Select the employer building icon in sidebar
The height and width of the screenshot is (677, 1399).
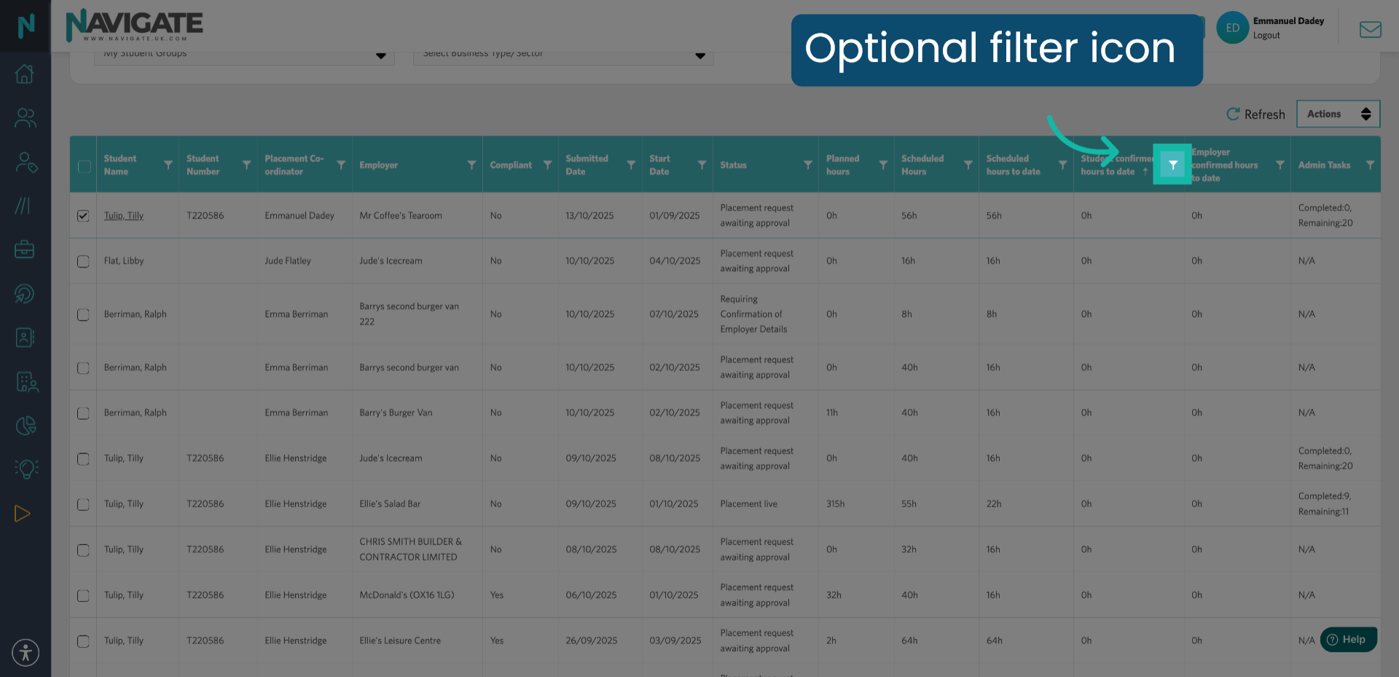tap(25, 381)
